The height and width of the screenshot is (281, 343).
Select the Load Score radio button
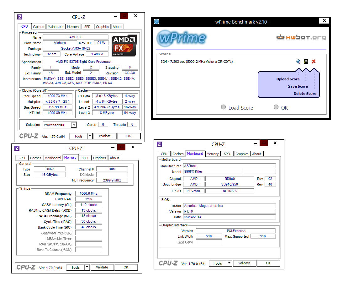(223, 107)
